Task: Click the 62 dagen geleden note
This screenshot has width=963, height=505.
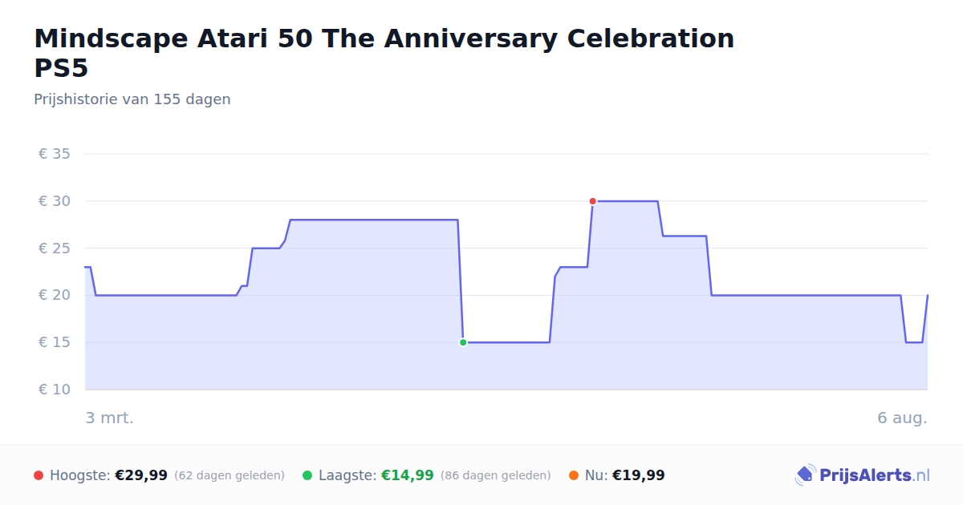Action: tap(230, 475)
